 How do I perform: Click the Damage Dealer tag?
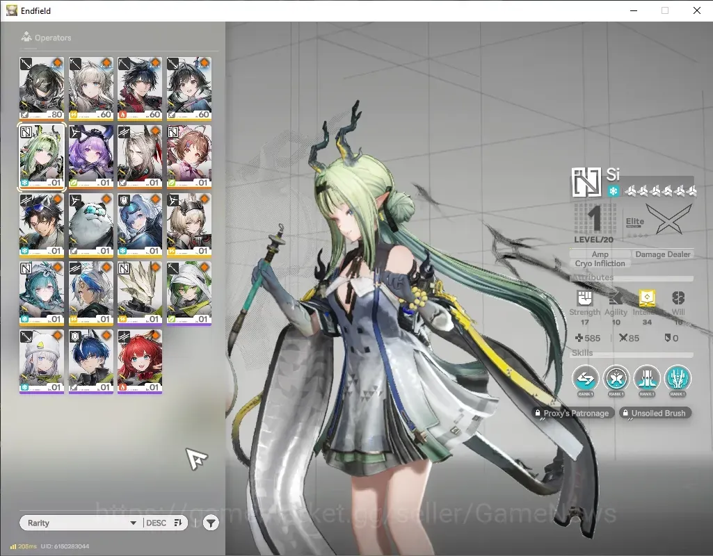[662, 254]
